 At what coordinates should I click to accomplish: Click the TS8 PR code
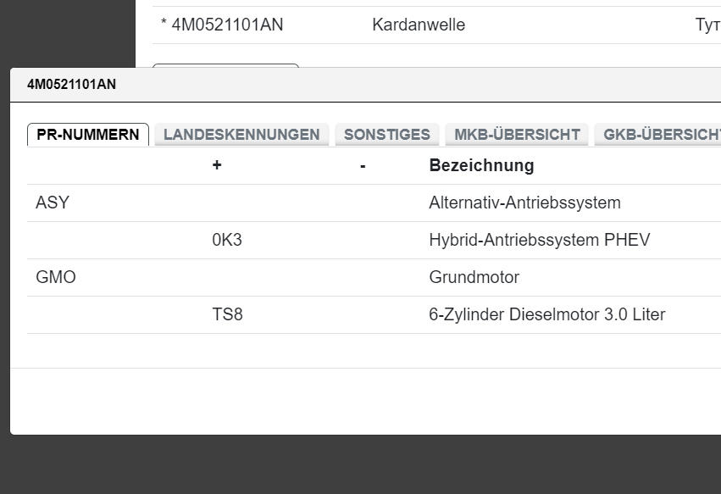pyautogui.click(x=227, y=315)
